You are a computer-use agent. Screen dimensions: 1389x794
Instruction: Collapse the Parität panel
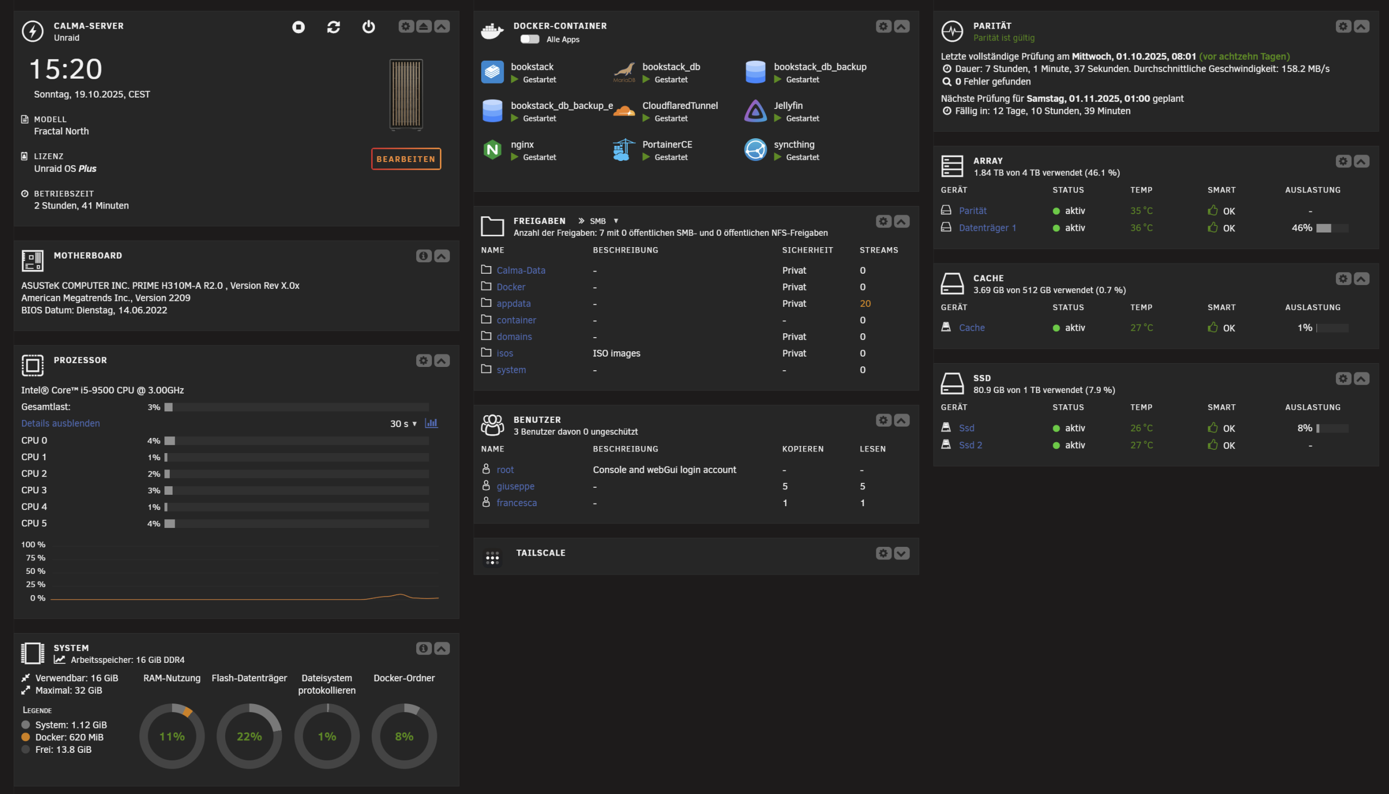(x=1361, y=26)
